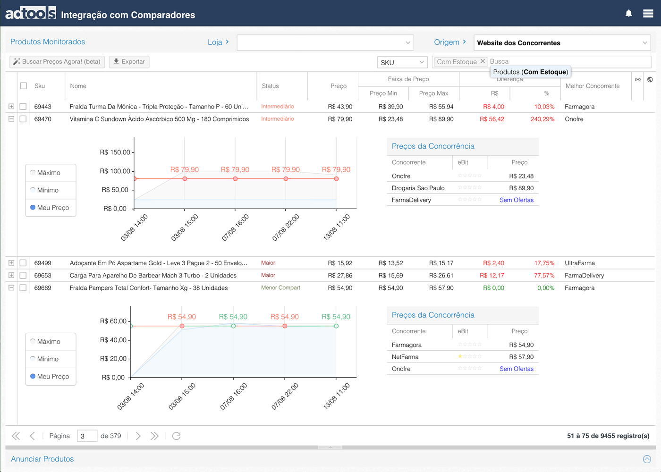661x472 pixels.
Task: Expand row for SKU 69499
Action: pos(11,263)
